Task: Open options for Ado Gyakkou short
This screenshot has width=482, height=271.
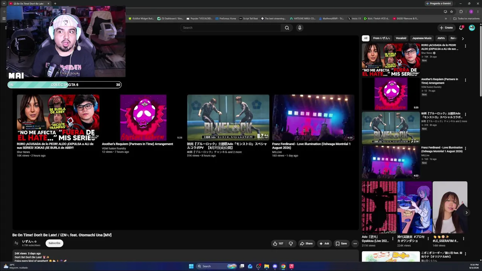Action: [392, 239]
